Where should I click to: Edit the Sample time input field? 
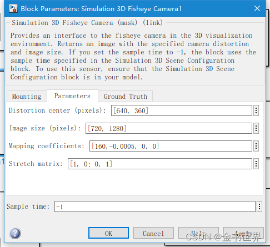click(155, 206)
